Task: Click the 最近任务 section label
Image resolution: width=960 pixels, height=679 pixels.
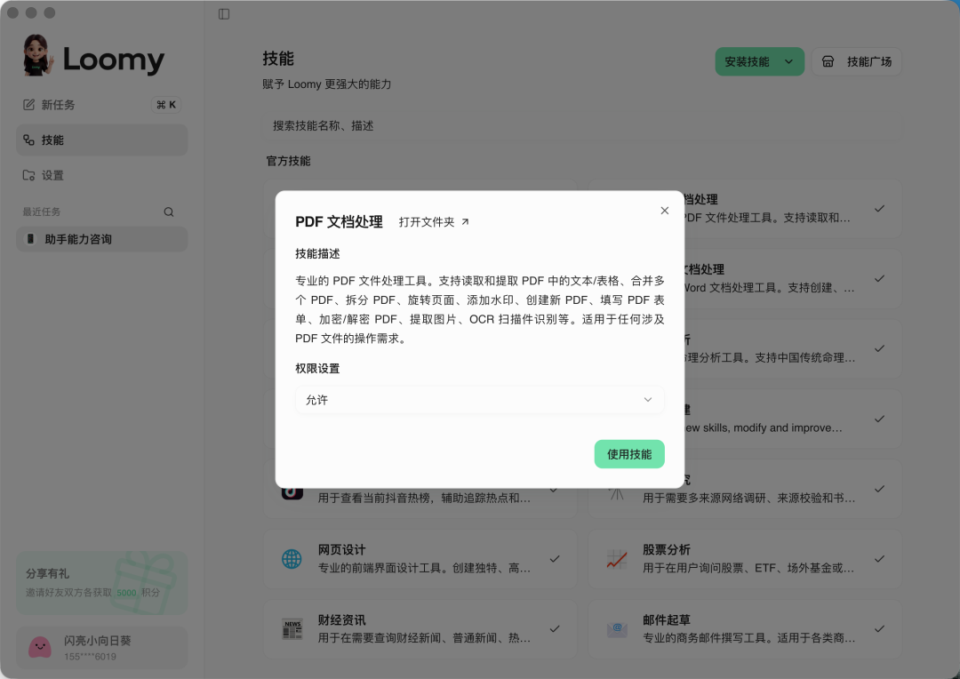Action: (42, 212)
